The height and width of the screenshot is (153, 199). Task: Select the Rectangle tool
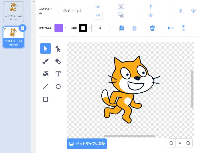pos(46,99)
